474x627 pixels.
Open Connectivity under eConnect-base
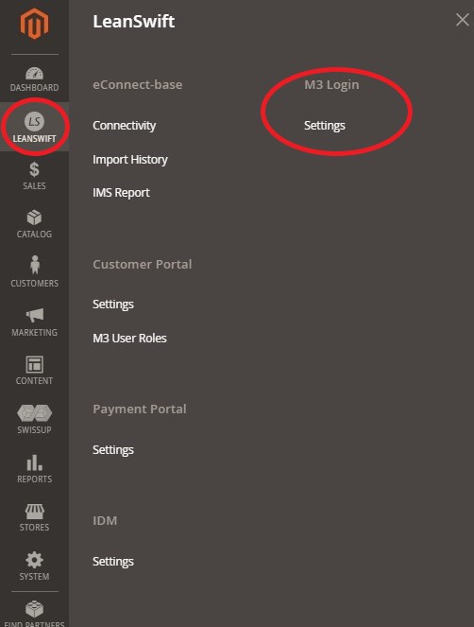coord(125,126)
